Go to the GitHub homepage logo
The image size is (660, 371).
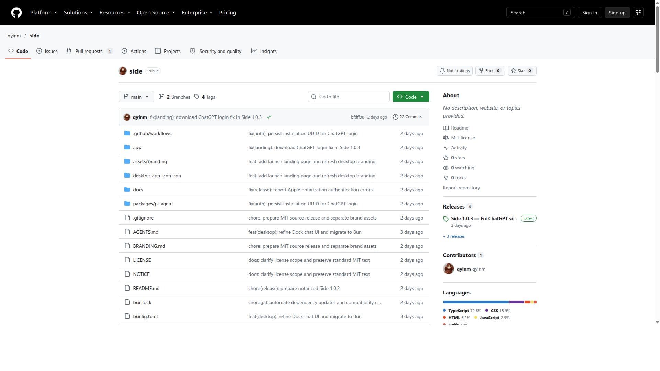(16, 13)
